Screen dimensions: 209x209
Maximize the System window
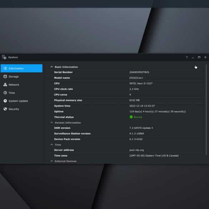click(x=199, y=57)
